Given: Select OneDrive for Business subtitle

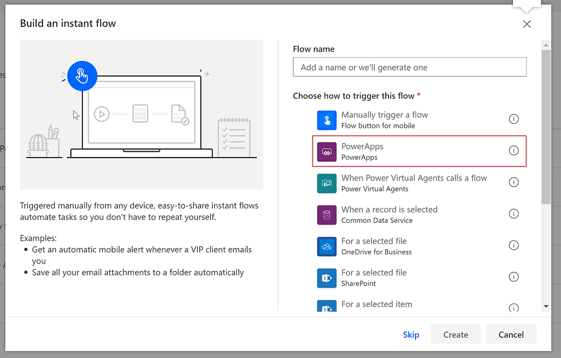Looking at the screenshot, I should (x=377, y=252).
